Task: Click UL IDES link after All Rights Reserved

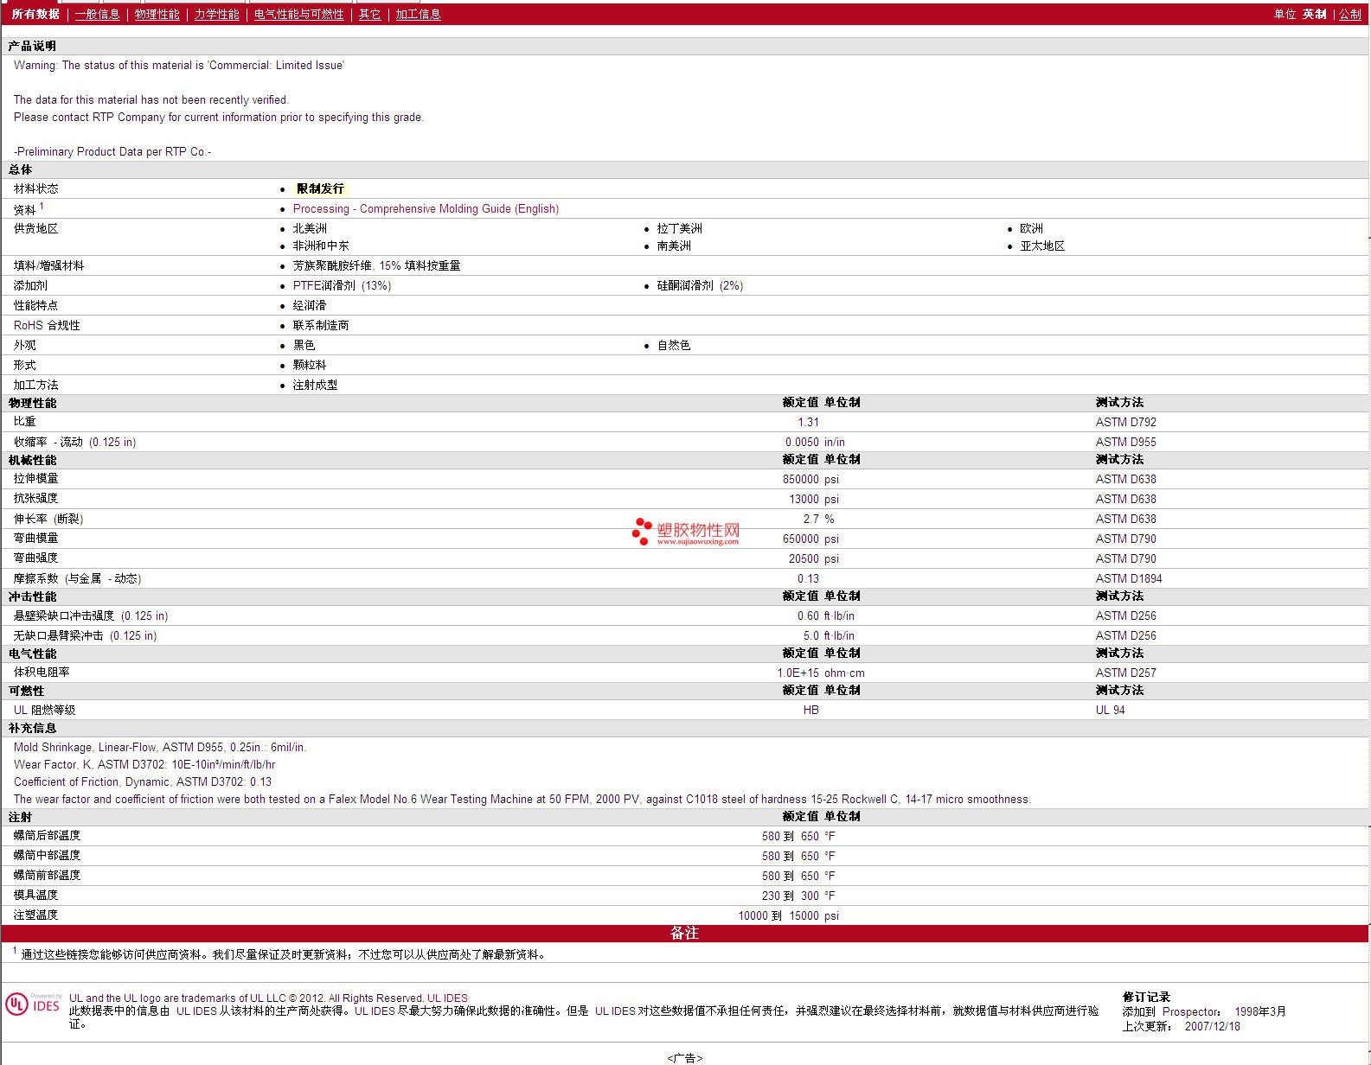Action: point(447,998)
